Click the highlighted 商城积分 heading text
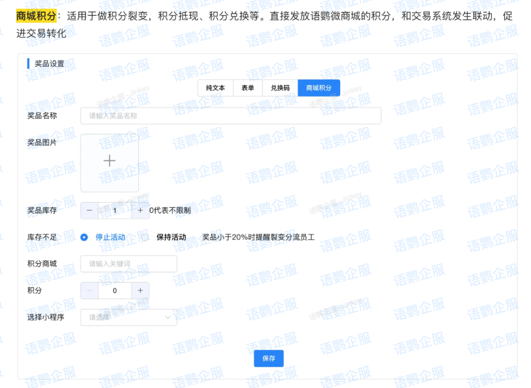 pyautogui.click(x=36, y=16)
